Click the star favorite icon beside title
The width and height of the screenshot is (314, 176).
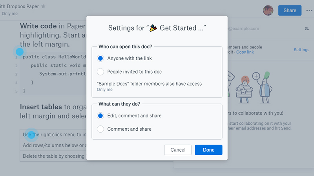(43, 6)
